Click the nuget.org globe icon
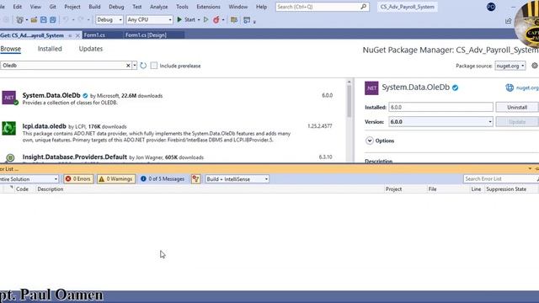Viewport: 539px width, 303px height. pyautogui.click(x=510, y=88)
